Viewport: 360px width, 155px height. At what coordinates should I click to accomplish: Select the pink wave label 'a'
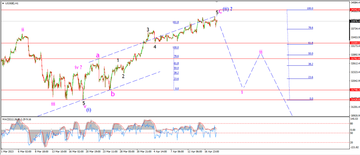click(x=98, y=56)
